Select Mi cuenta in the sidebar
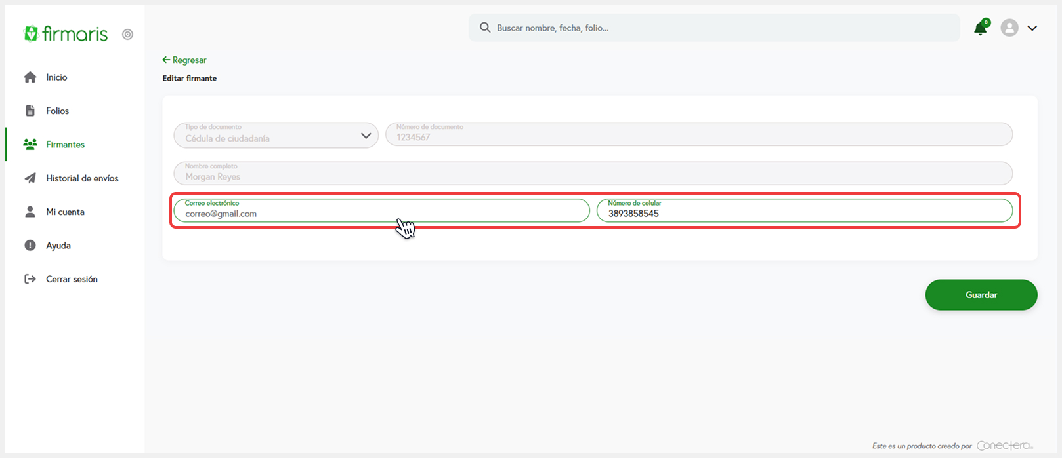 tap(65, 212)
